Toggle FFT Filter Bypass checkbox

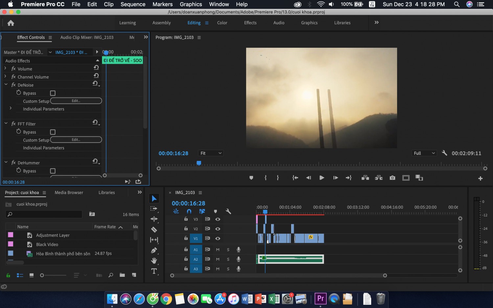point(53,132)
